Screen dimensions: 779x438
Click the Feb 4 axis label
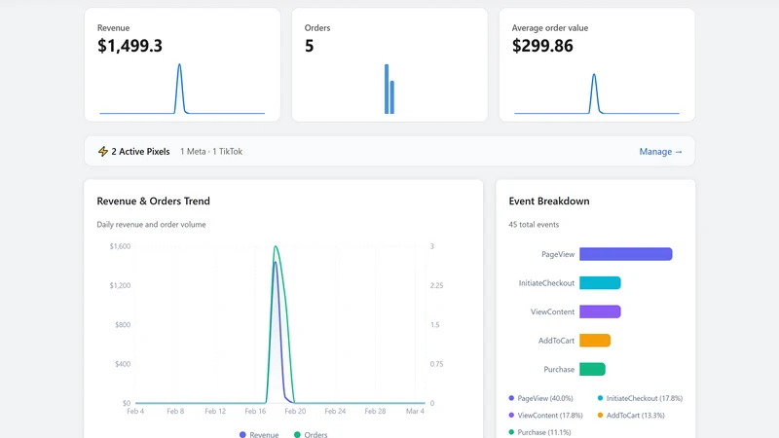(135, 411)
